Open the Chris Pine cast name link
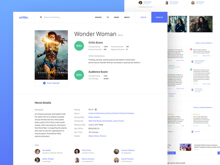Image resolution: width=220 pixels, height=165 pixels. coord(86,150)
